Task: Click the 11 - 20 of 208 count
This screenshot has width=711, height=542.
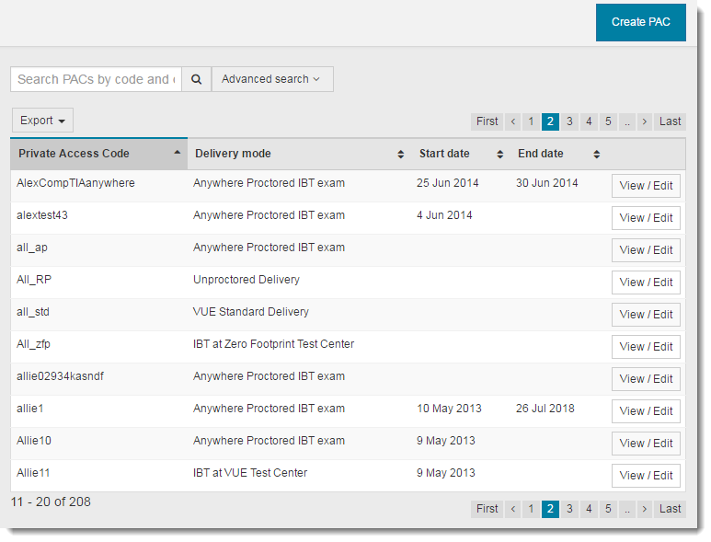Action: click(x=51, y=502)
